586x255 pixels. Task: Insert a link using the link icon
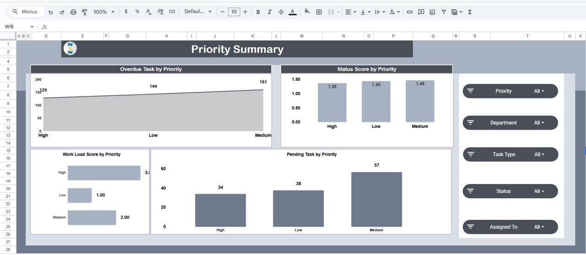click(x=410, y=12)
